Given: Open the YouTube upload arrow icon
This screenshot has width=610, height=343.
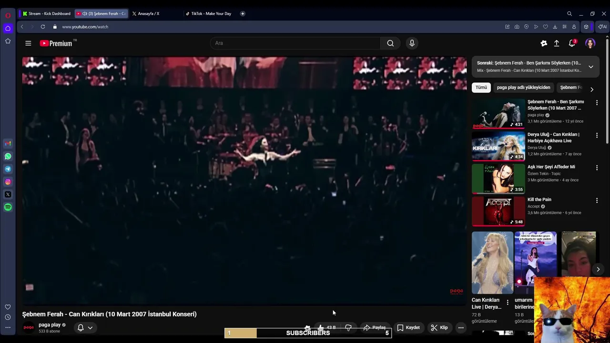Looking at the screenshot, I should (x=556, y=43).
